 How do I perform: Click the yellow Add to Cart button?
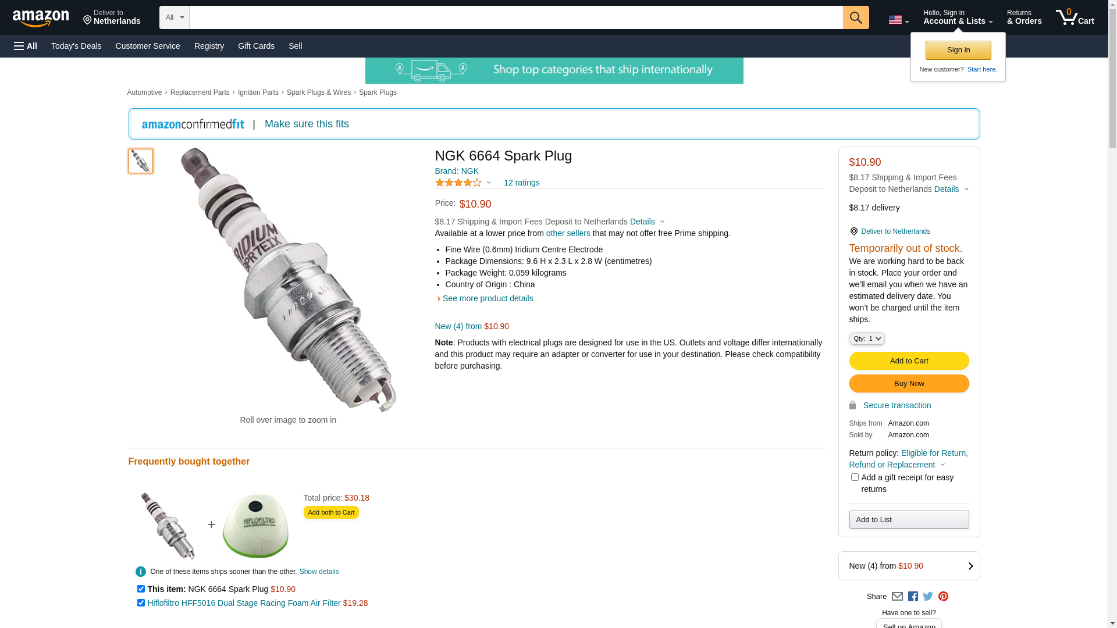(909, 361)
